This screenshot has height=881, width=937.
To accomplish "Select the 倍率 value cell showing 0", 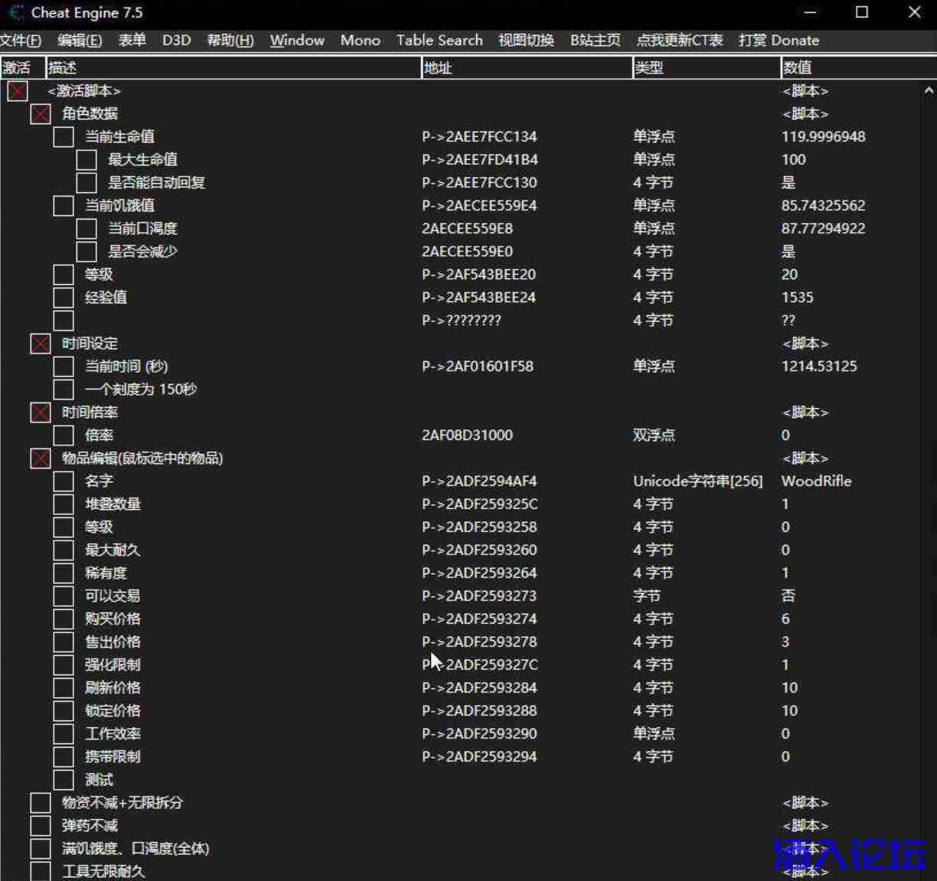I will click(785, 436).
